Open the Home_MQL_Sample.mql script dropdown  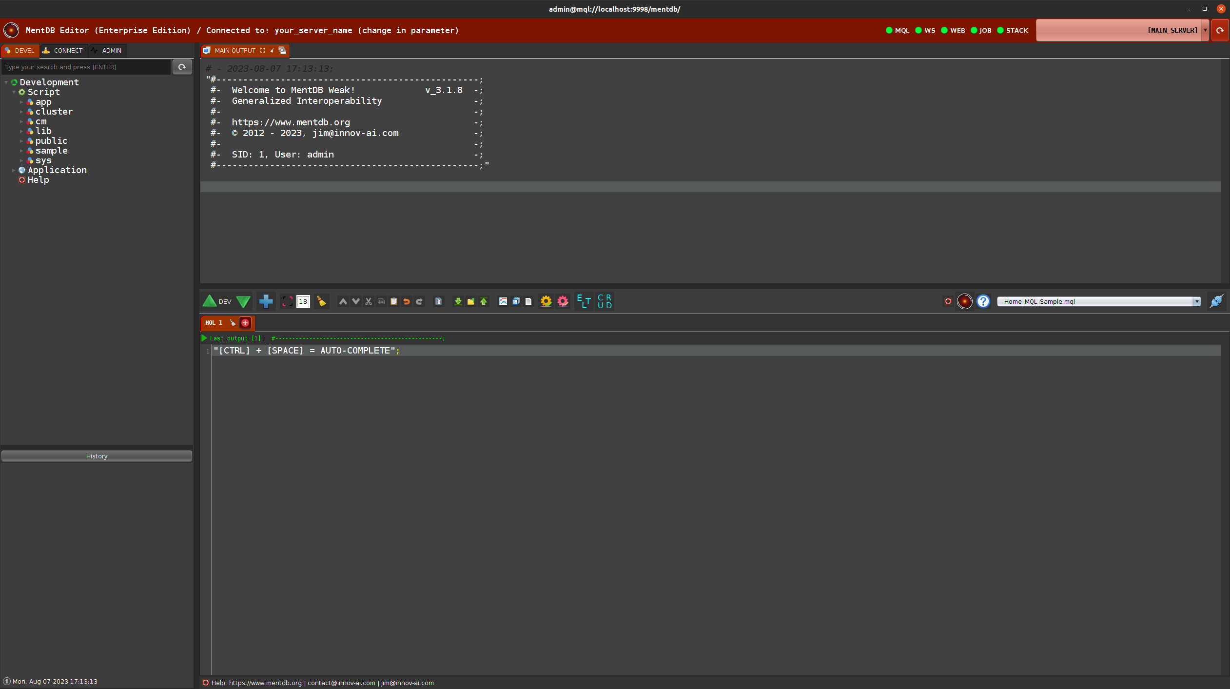click(1098, 301)
